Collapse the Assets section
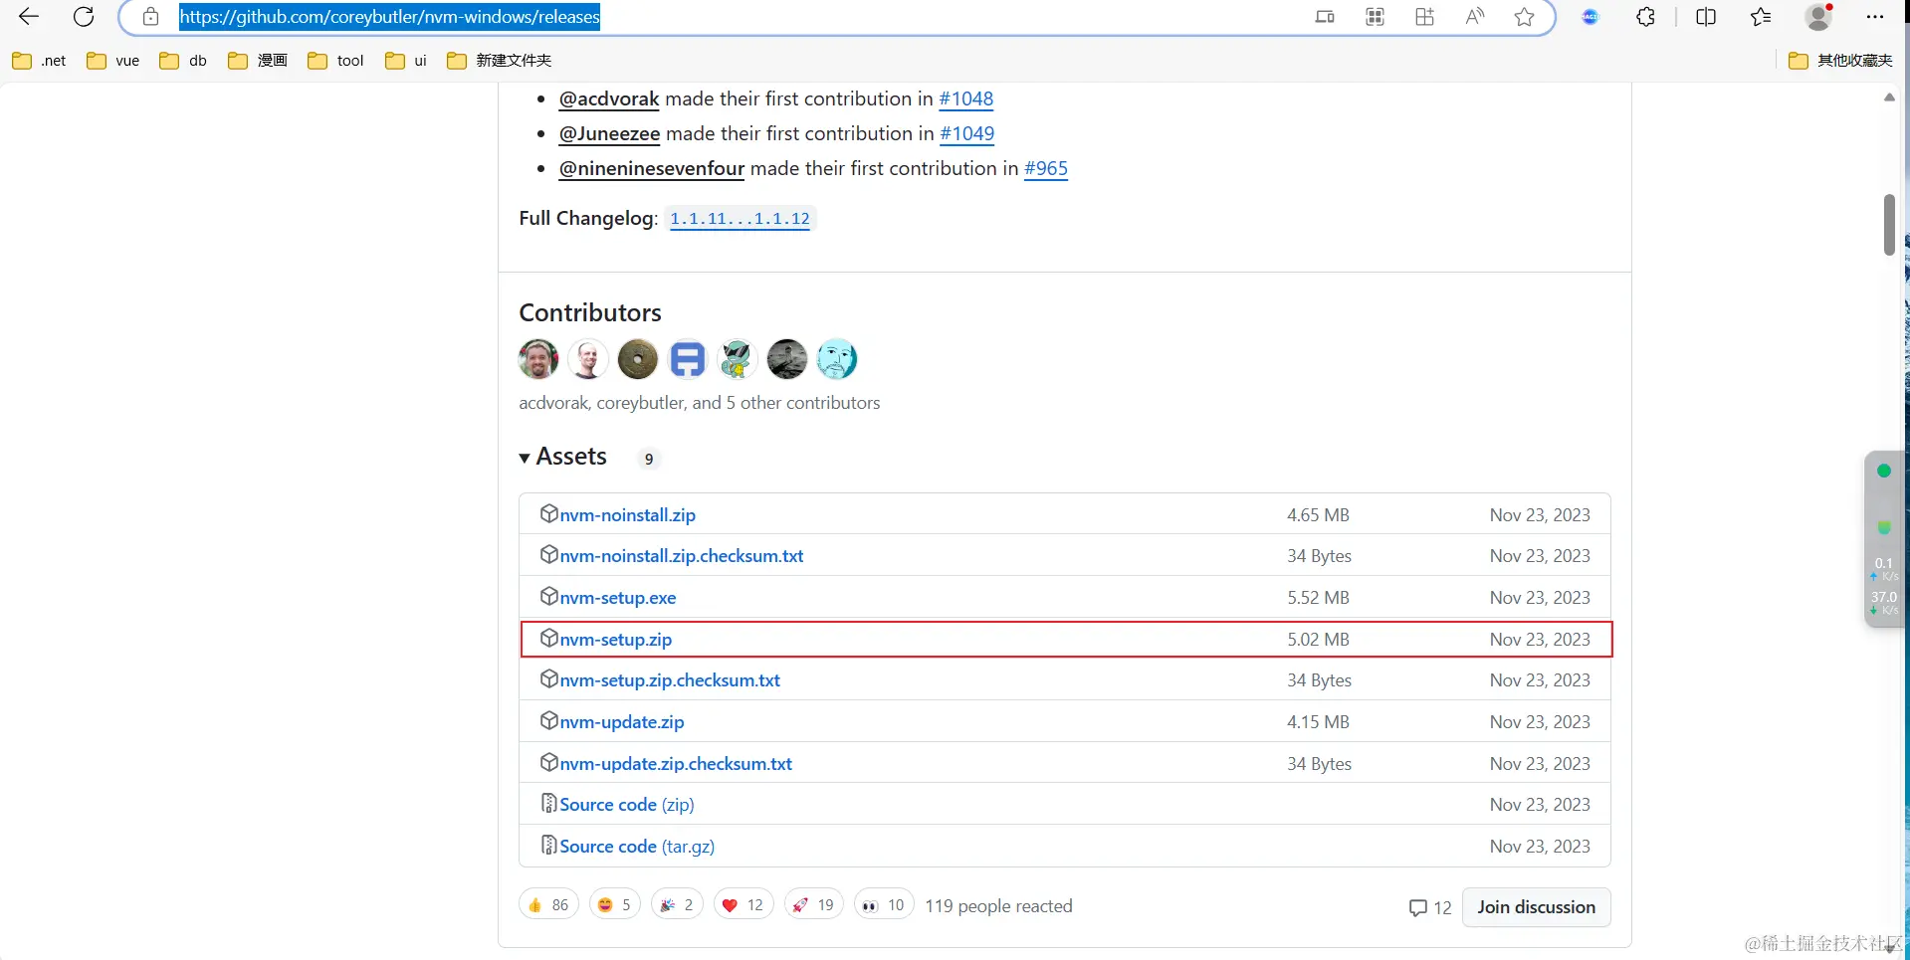 click(x=563, y=457)
